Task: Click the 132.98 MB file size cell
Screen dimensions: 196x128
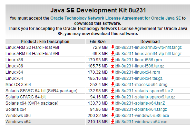Action: tap(98, 91)
